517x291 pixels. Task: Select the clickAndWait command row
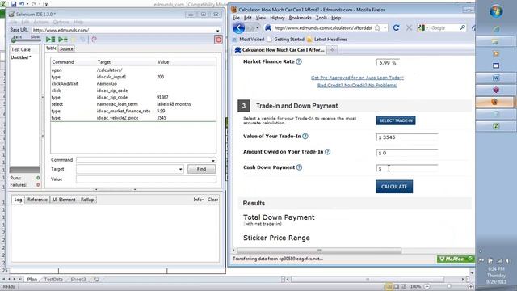[133, 84]
